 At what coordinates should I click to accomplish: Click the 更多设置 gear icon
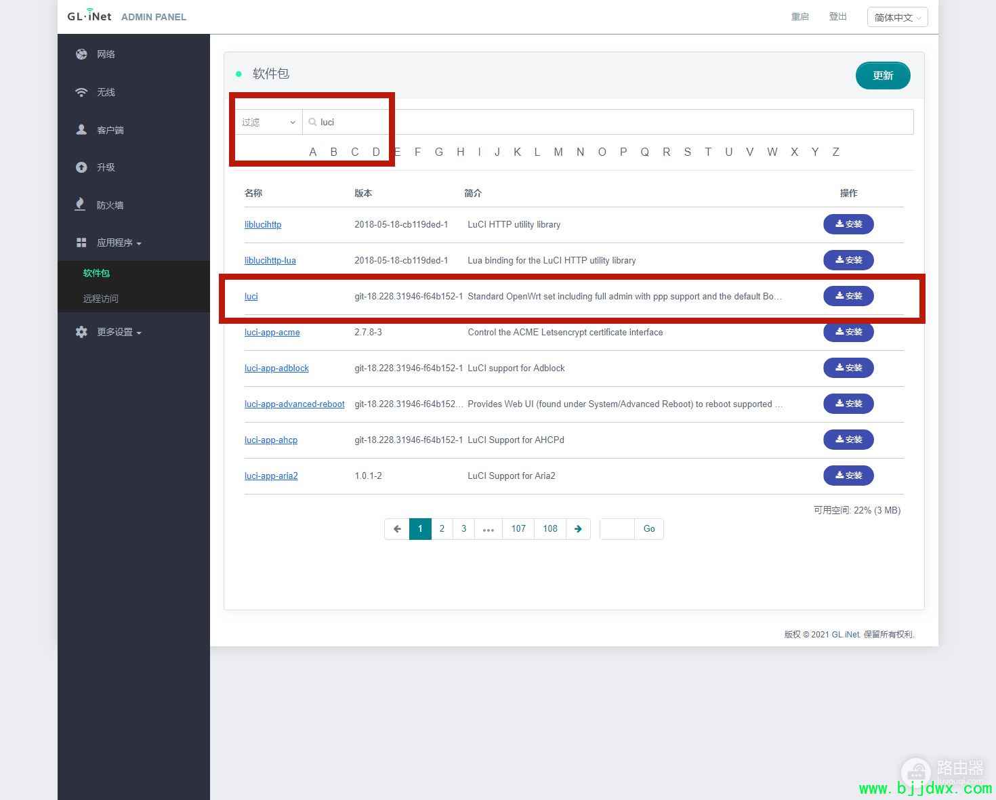[81, 332]
